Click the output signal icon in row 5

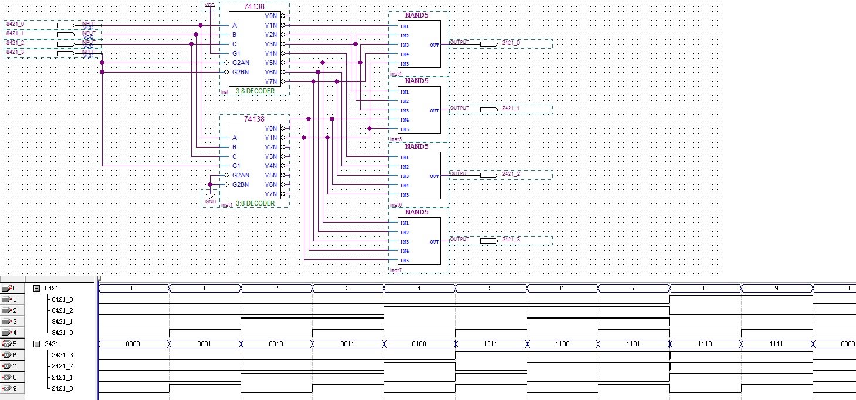tap(7, 344)
